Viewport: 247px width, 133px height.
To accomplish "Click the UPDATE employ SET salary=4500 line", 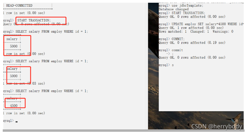I will (x=201, y=24).
